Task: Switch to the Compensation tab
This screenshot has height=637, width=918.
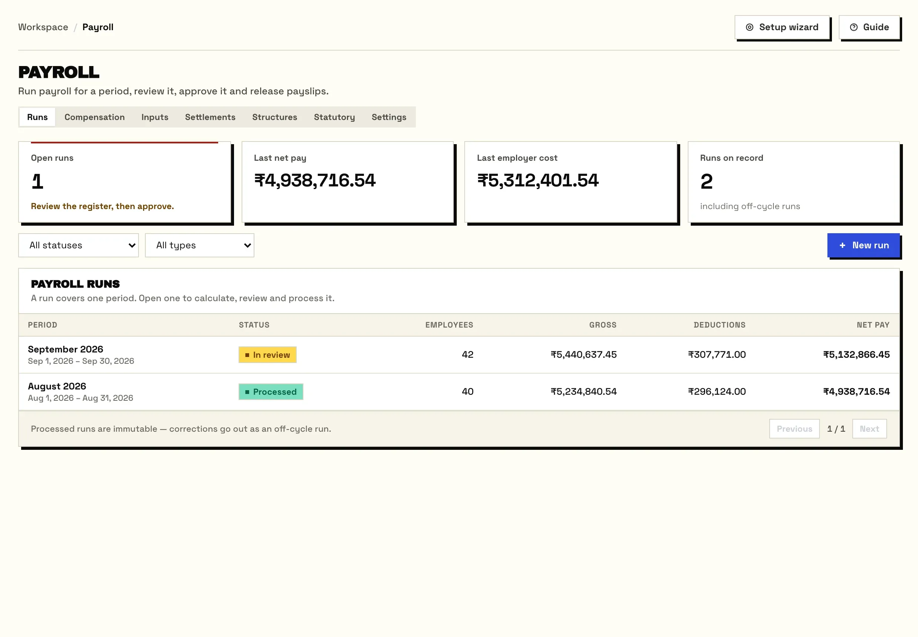Action: [95, 117]
